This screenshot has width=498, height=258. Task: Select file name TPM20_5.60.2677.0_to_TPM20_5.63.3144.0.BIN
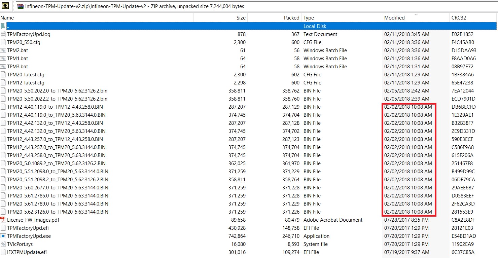[x=58, y=188]
